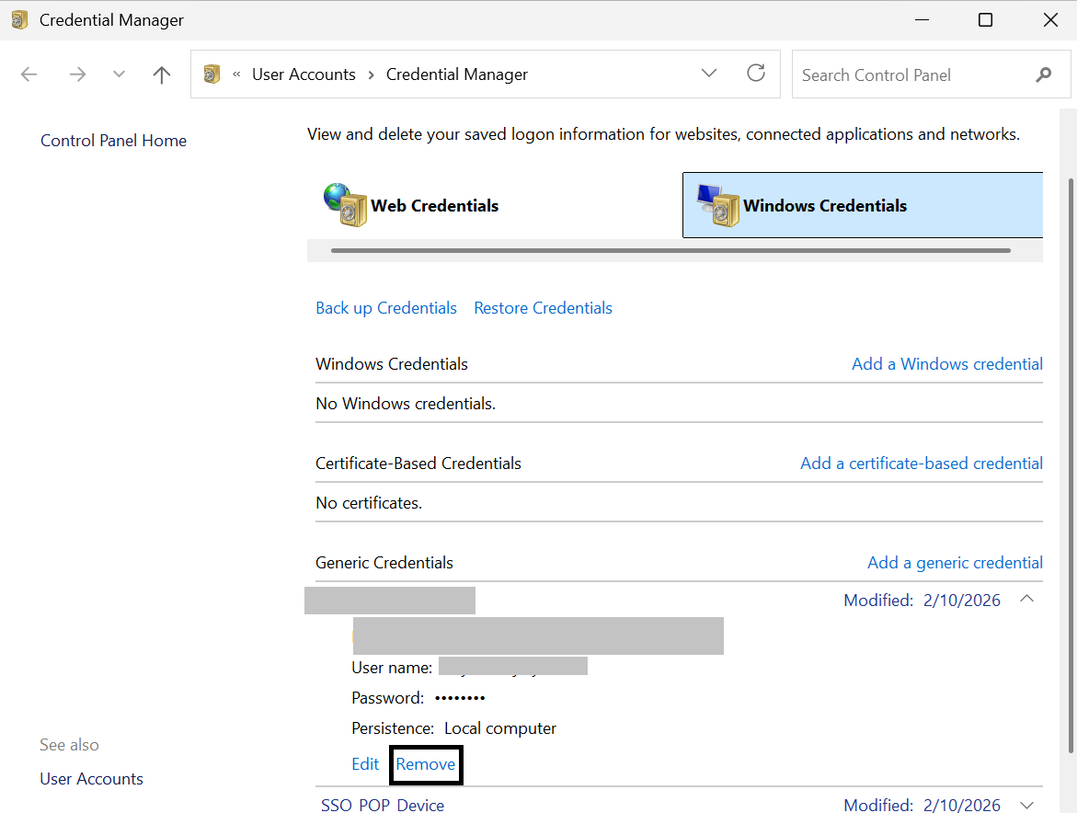Expand SSO_POP_Device chevron
Image resolution: width=1077 pixels, height=813 pixels.
coord(1026,805)
